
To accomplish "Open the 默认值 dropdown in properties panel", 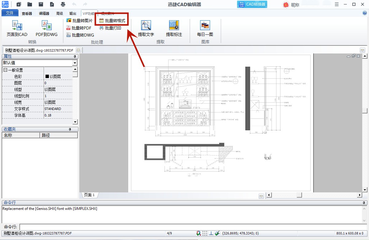I will pyautogui.click(x=75, y=63).
